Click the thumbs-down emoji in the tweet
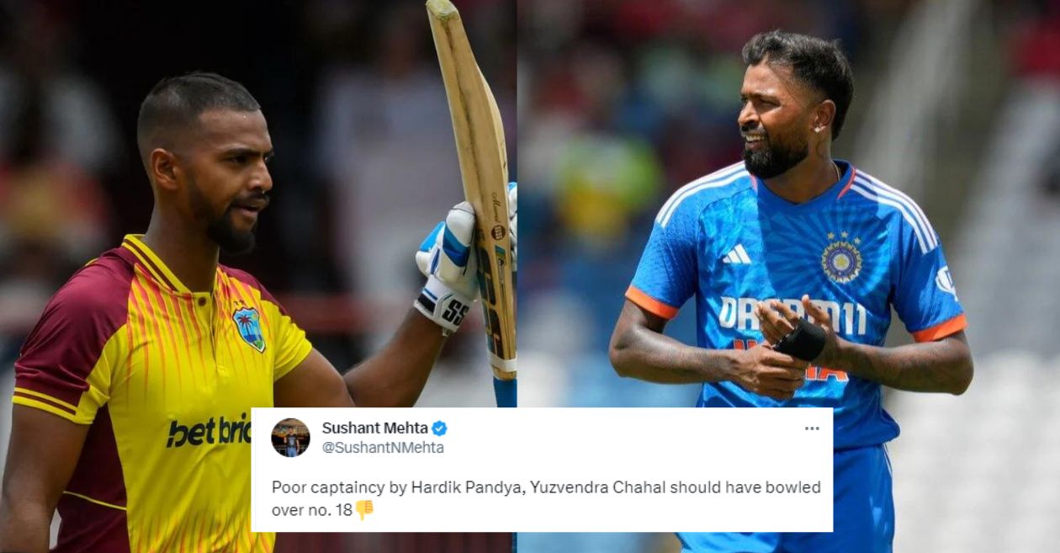Screen dimensions: 1060x553 click(x=364, y=509)
